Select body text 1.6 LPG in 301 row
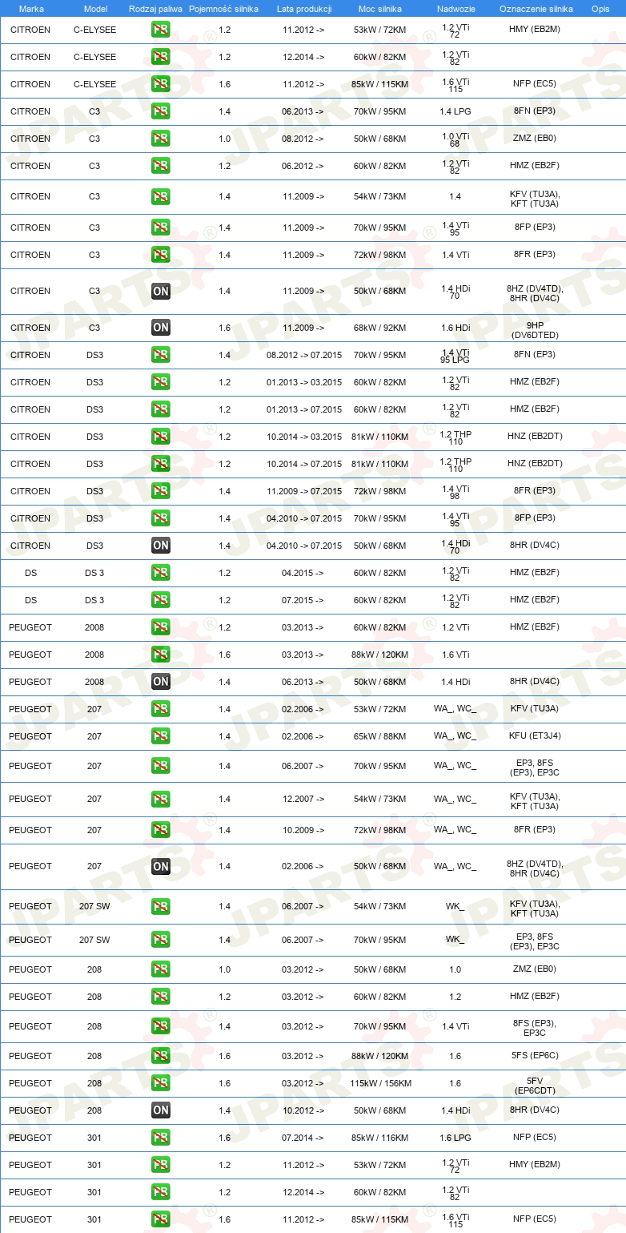The height and width of the screenshot is (1233, 626). point(455,1138)
